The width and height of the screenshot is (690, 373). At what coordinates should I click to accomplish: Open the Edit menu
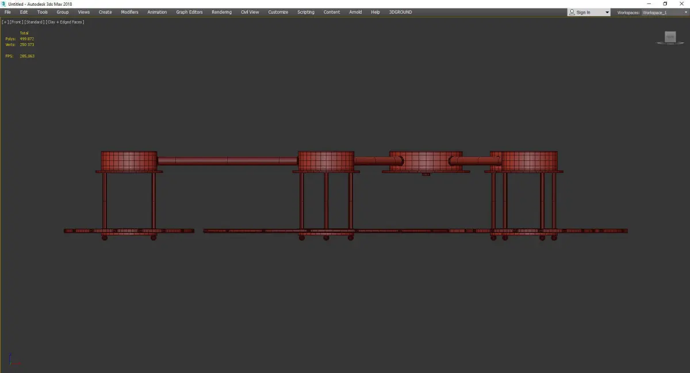(24, 12)
